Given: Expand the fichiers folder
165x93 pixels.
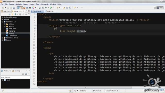Looking at the screenshot, I should [5, 24].
